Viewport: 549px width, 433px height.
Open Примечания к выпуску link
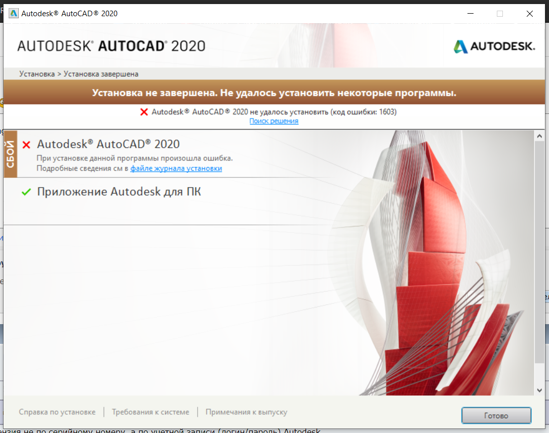(x=247, y=412)
